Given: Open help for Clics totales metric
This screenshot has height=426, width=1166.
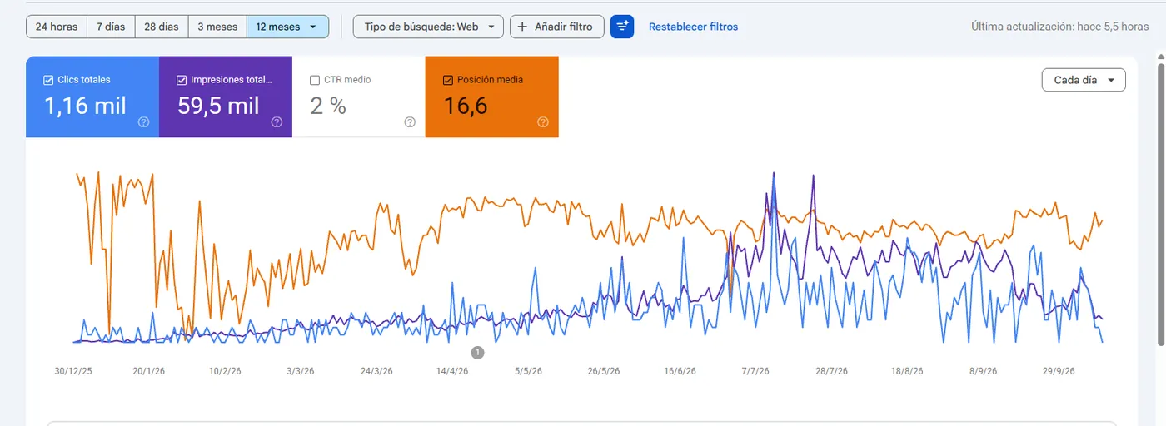Looking at the screenshot, I should pos(143,121).
